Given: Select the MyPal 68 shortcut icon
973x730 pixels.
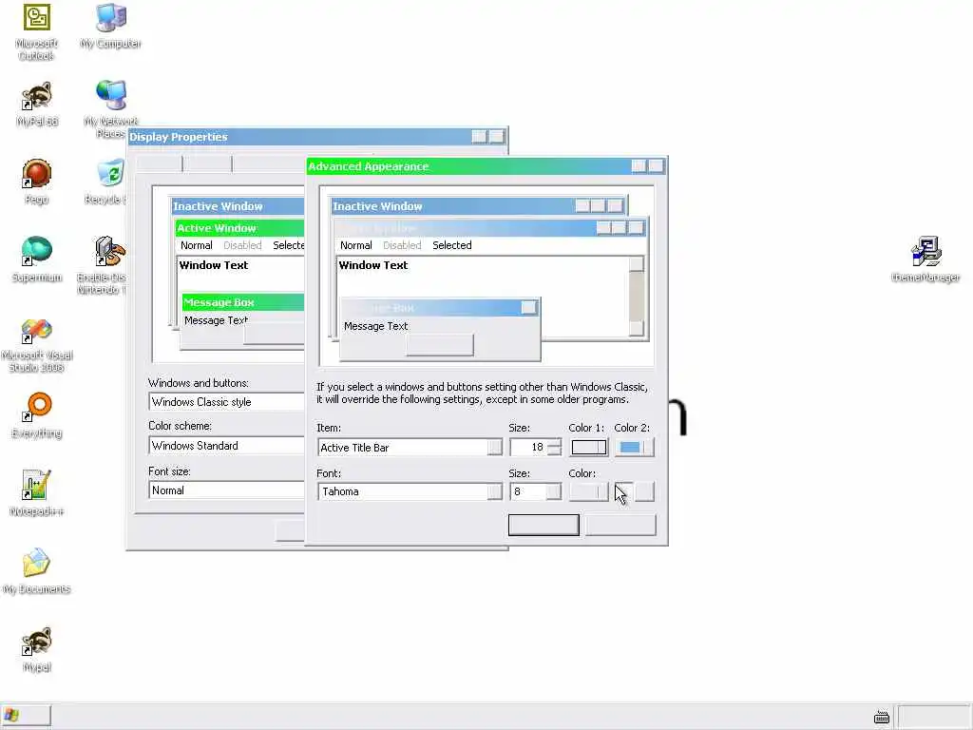Looking at the screenshot, I should (x=37, y=104).
